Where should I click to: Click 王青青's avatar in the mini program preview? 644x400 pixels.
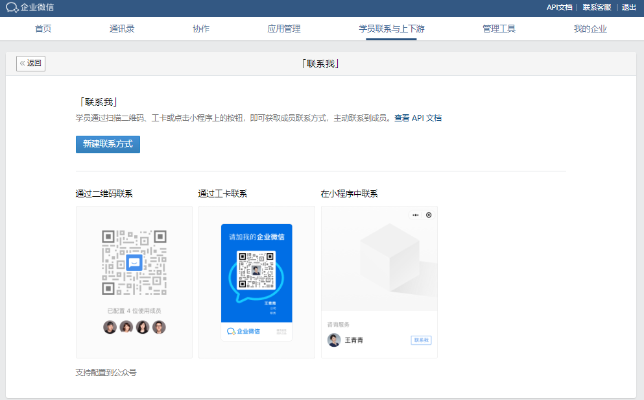tap(334, 340)
